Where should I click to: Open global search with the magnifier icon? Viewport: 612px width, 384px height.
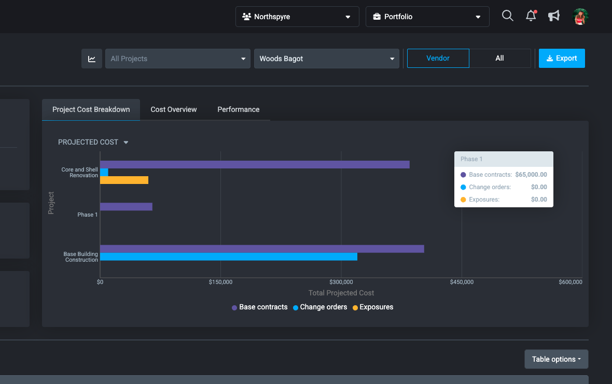click(x=507, y=16)
